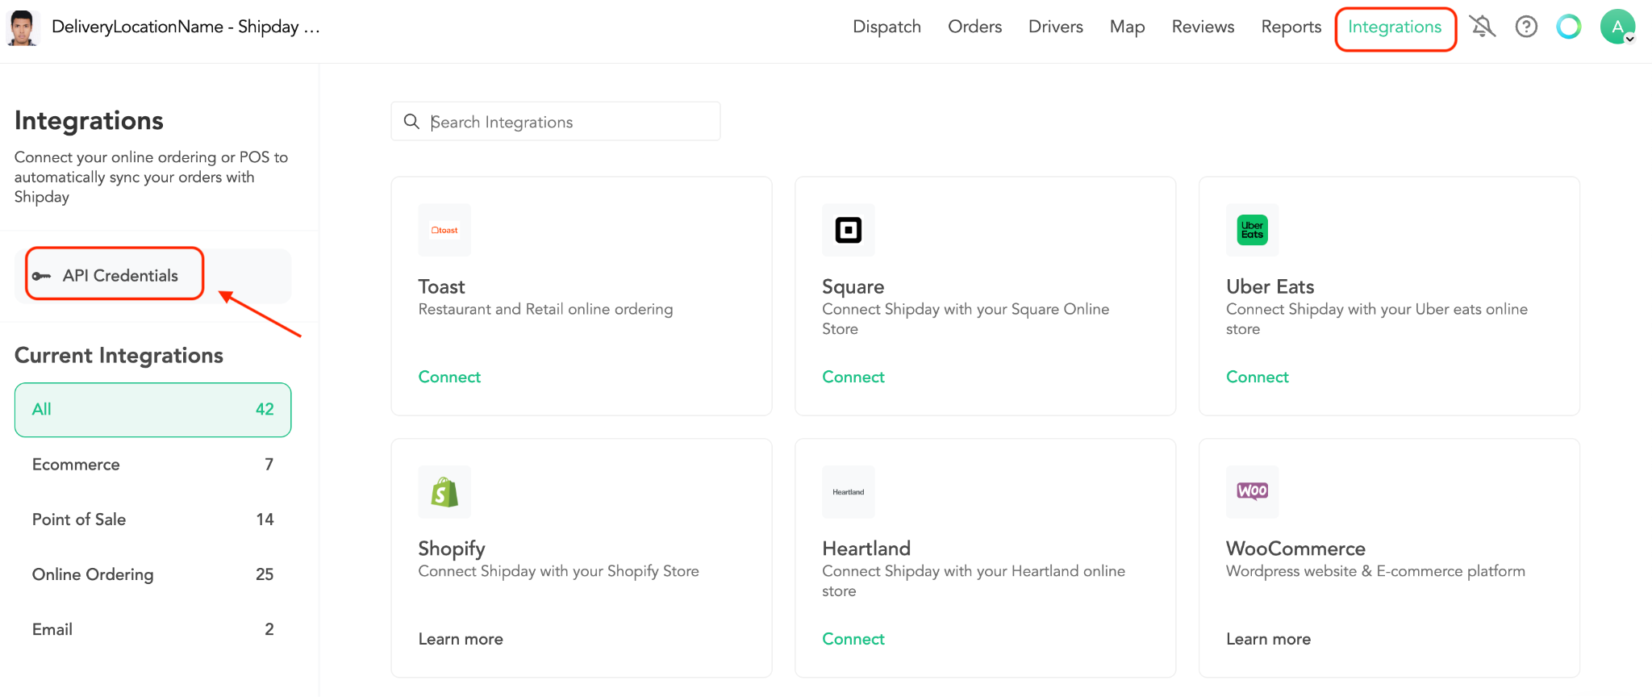1652x697 pixels.
Task: Click the Shopify bag logo icon
Action: click(444, 492)
